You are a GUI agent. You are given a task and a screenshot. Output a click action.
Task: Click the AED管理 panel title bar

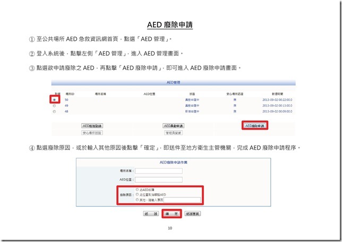pos(174,82)
